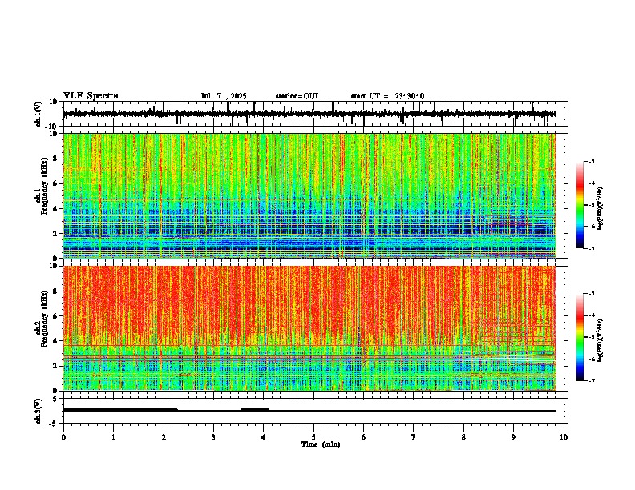Click the "-3" label atop ch.1 color bar
The image size is (635, 490).
(591, 161)
